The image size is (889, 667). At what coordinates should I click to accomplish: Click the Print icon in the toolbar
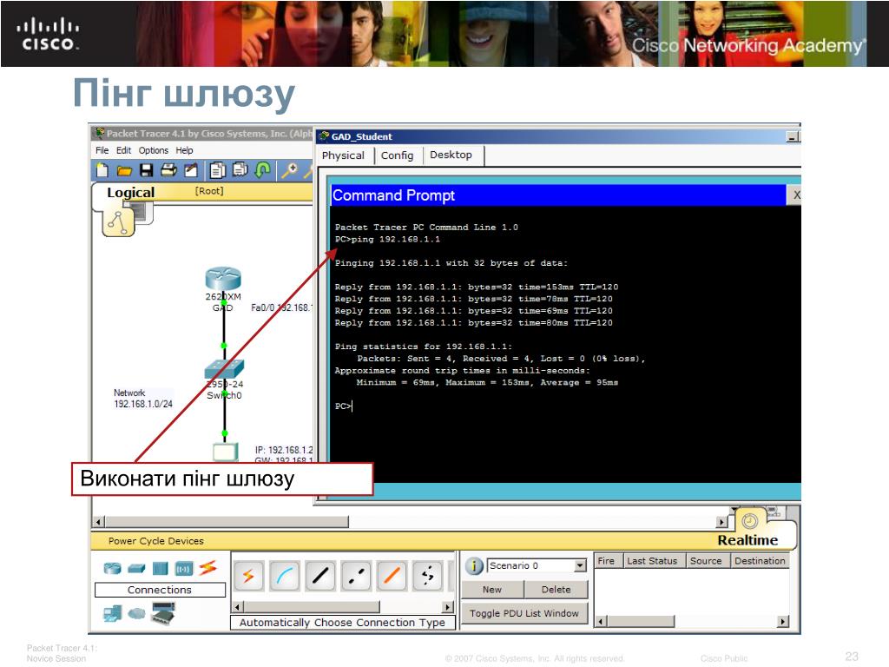pos(168,170)
